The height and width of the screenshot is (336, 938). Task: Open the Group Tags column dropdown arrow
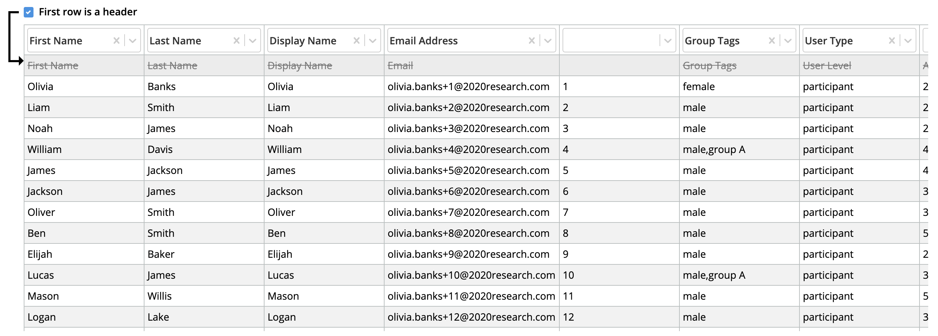coord(788,41)
